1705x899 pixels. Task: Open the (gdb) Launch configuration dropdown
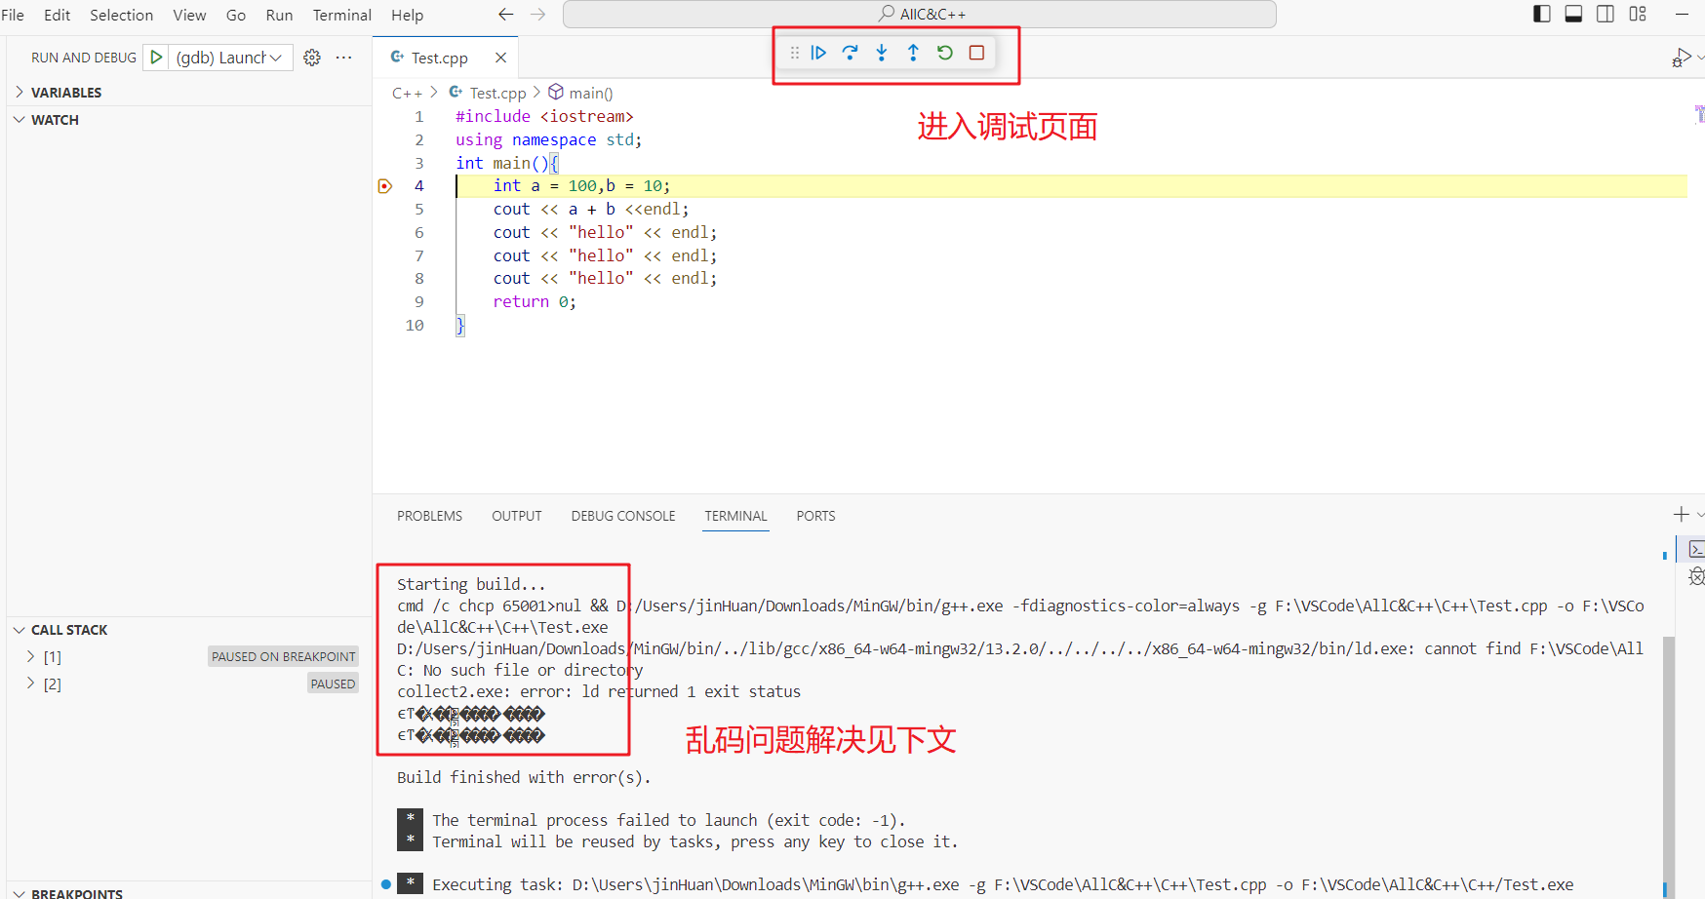229,58
